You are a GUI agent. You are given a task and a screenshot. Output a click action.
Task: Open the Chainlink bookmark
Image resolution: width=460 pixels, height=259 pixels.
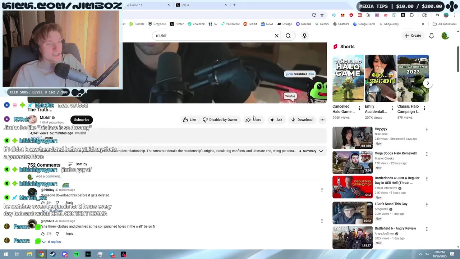click(x=196, y=24)
